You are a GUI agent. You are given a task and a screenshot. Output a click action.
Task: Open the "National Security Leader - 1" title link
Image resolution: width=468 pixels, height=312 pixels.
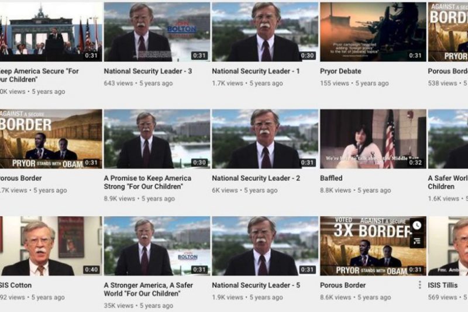pos(256,71)
